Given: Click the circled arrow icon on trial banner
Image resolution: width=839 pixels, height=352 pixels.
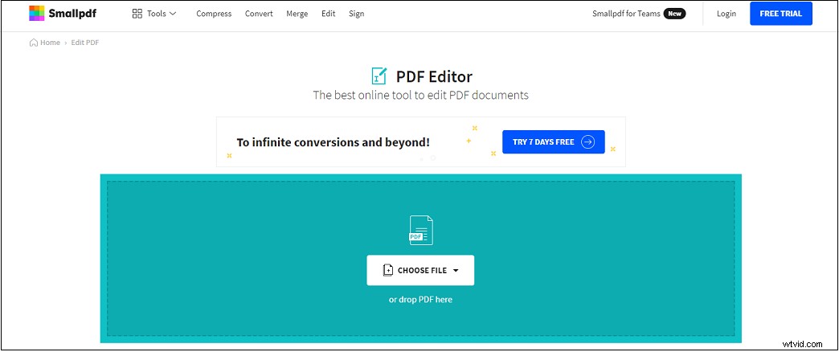Looking at the screenshot, I should click(587, 142).
